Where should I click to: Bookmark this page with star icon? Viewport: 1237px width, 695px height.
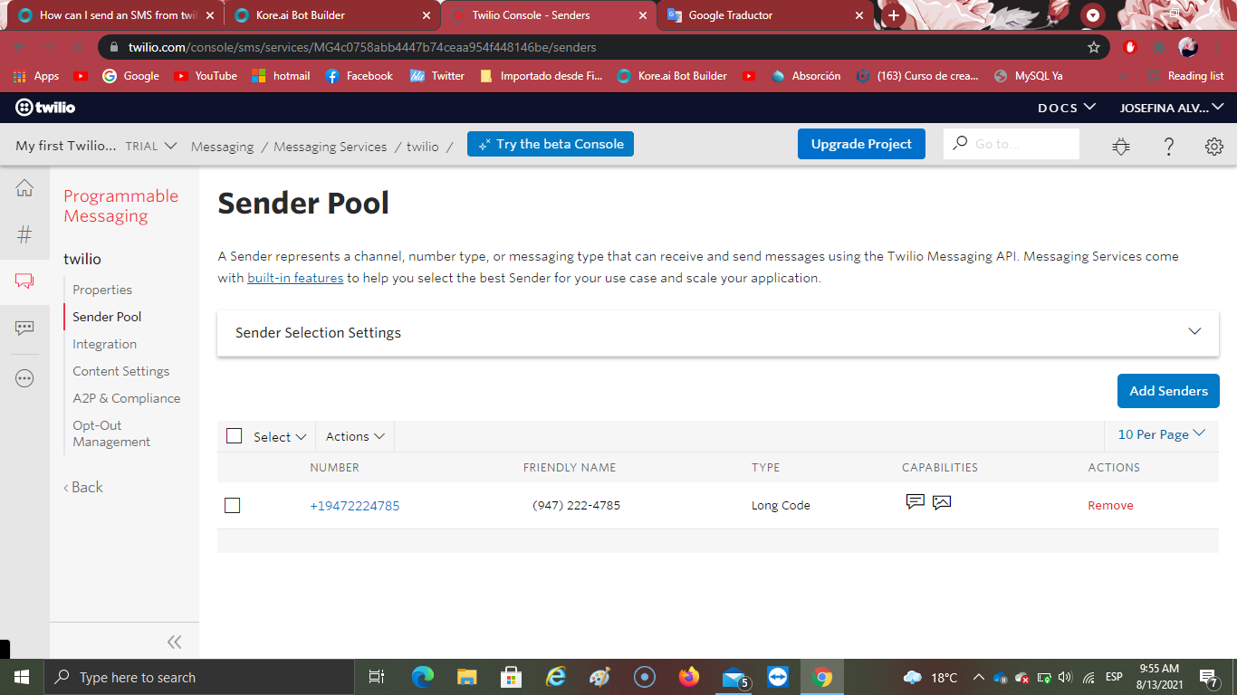pyautogui.click(x=1094, y=47)
